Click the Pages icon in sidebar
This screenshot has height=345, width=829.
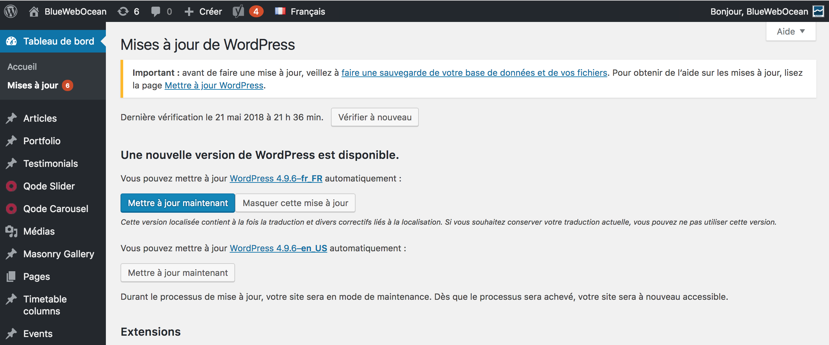tap(11, 277)
